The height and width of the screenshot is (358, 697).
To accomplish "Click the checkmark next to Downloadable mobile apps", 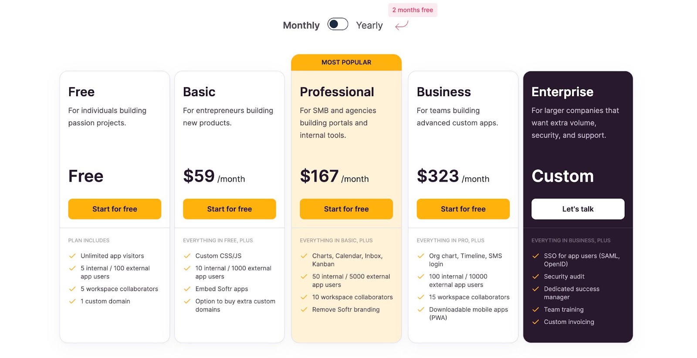I will coord(420,310).
